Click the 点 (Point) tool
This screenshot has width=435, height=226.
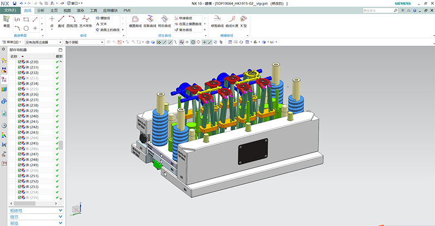click(x=52, y=22)
